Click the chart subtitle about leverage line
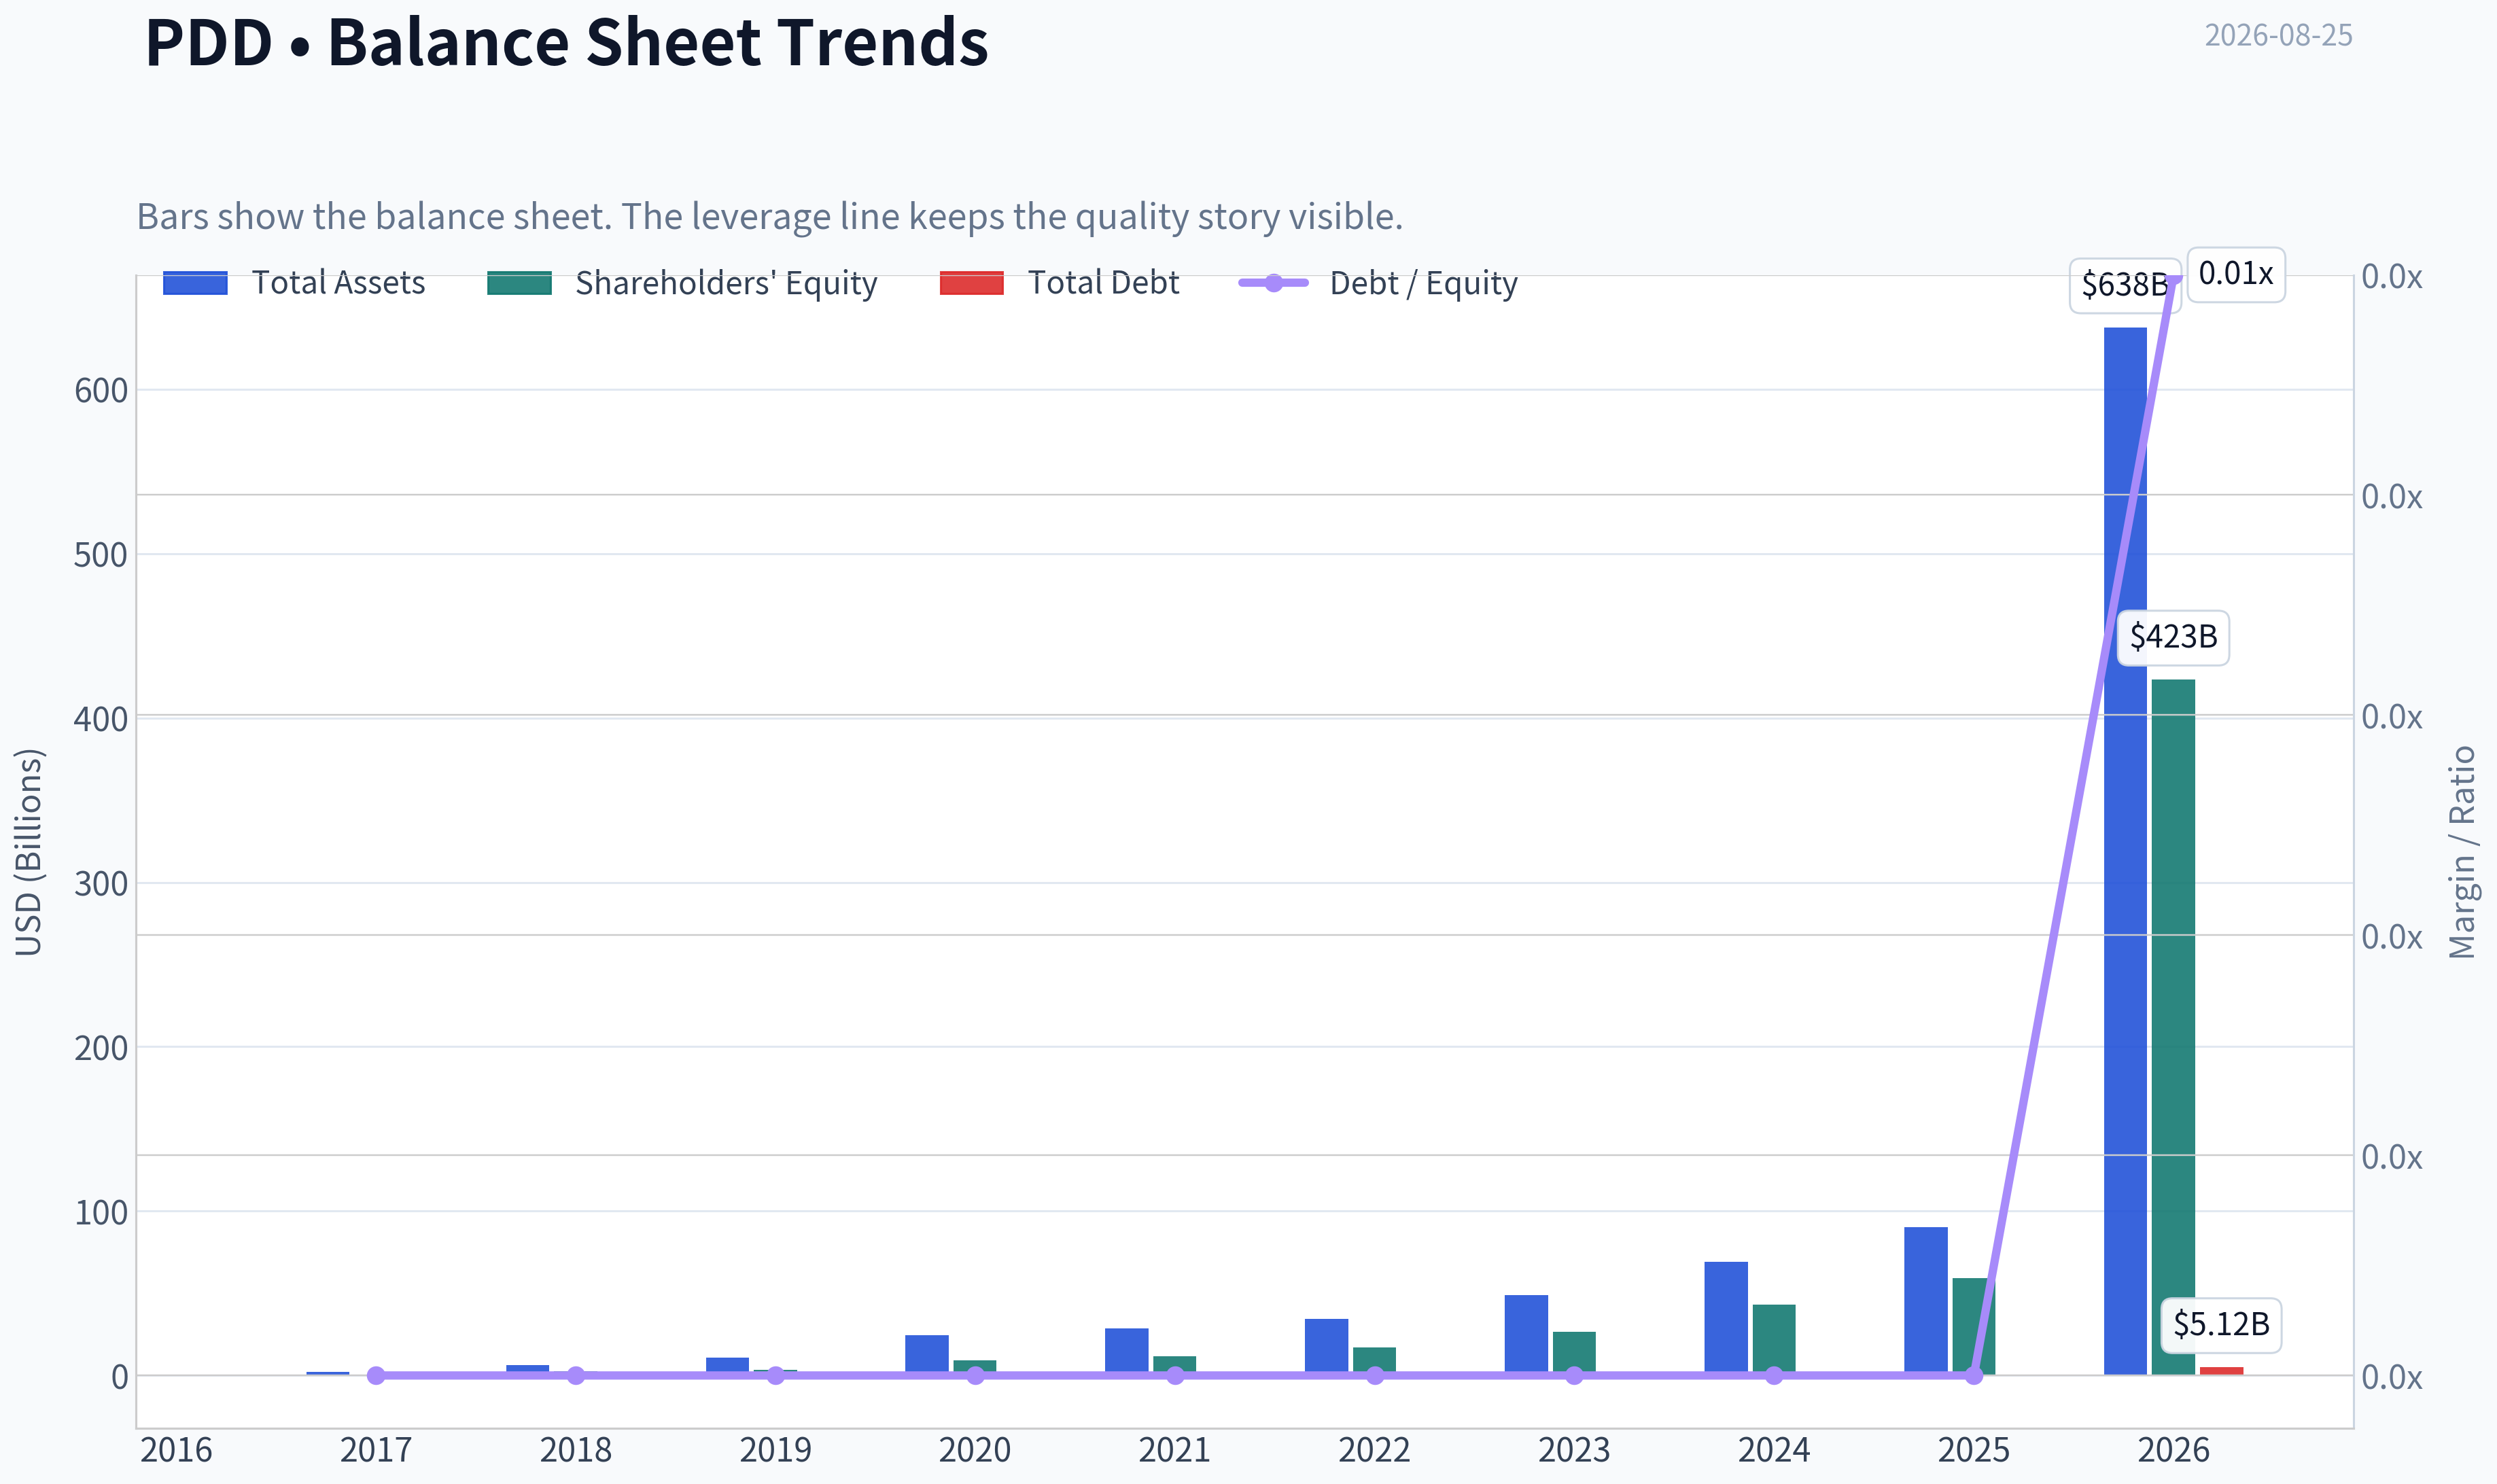The height and width of the screenshot is (1484, 2497). coord(769,216)
